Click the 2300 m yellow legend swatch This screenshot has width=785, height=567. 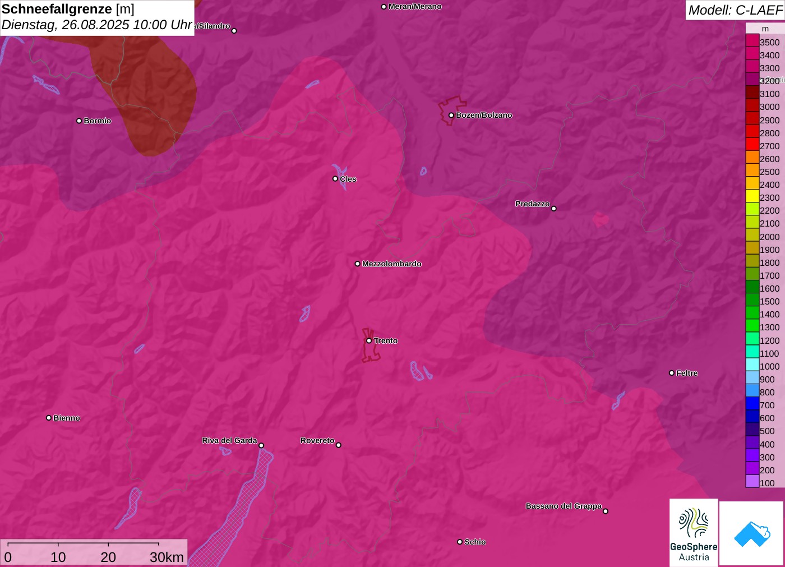[752, 196]
